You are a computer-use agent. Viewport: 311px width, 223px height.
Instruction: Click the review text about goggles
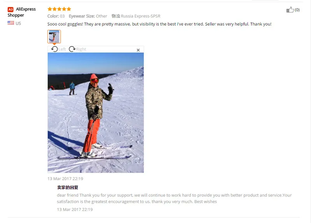point(159,24)
